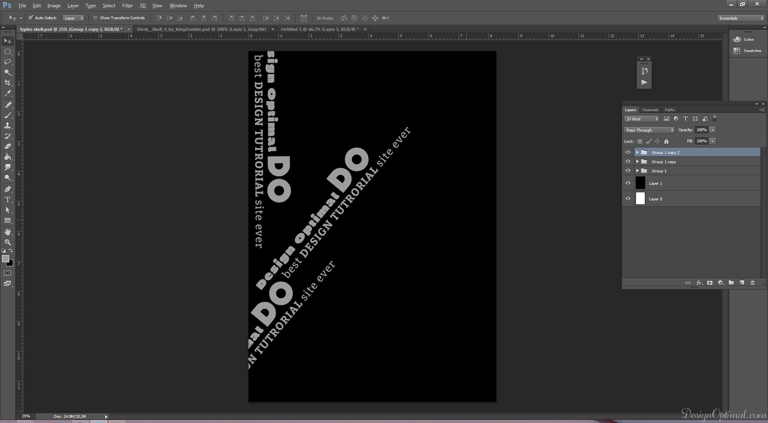Open the Opacity slider dropdown
The width and height of the screenshot is (768, 423).
click(713, 130)
